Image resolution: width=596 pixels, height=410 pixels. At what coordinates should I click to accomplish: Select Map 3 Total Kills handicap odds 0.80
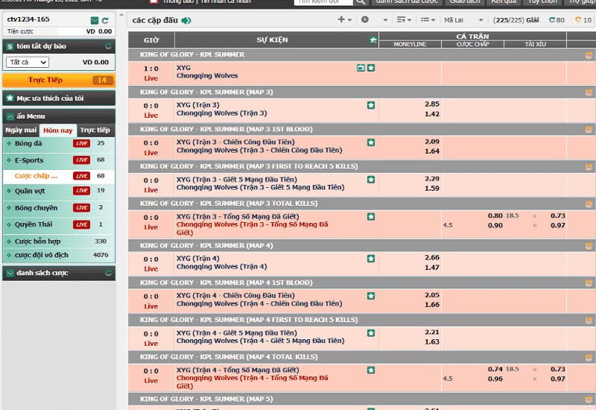(x=495, y=215)
